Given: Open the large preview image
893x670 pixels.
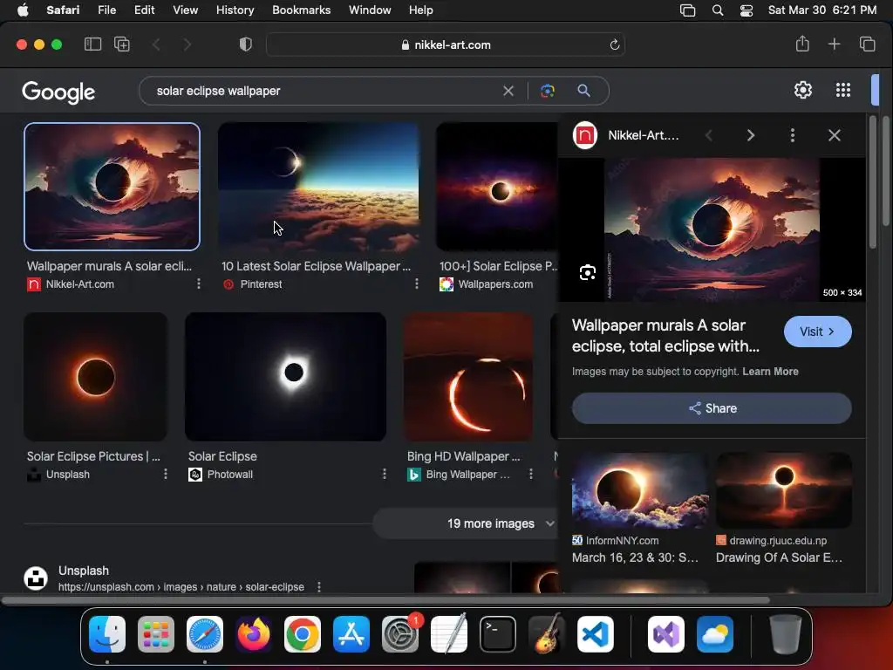Looking at the screenshot, I should [712, 229].
